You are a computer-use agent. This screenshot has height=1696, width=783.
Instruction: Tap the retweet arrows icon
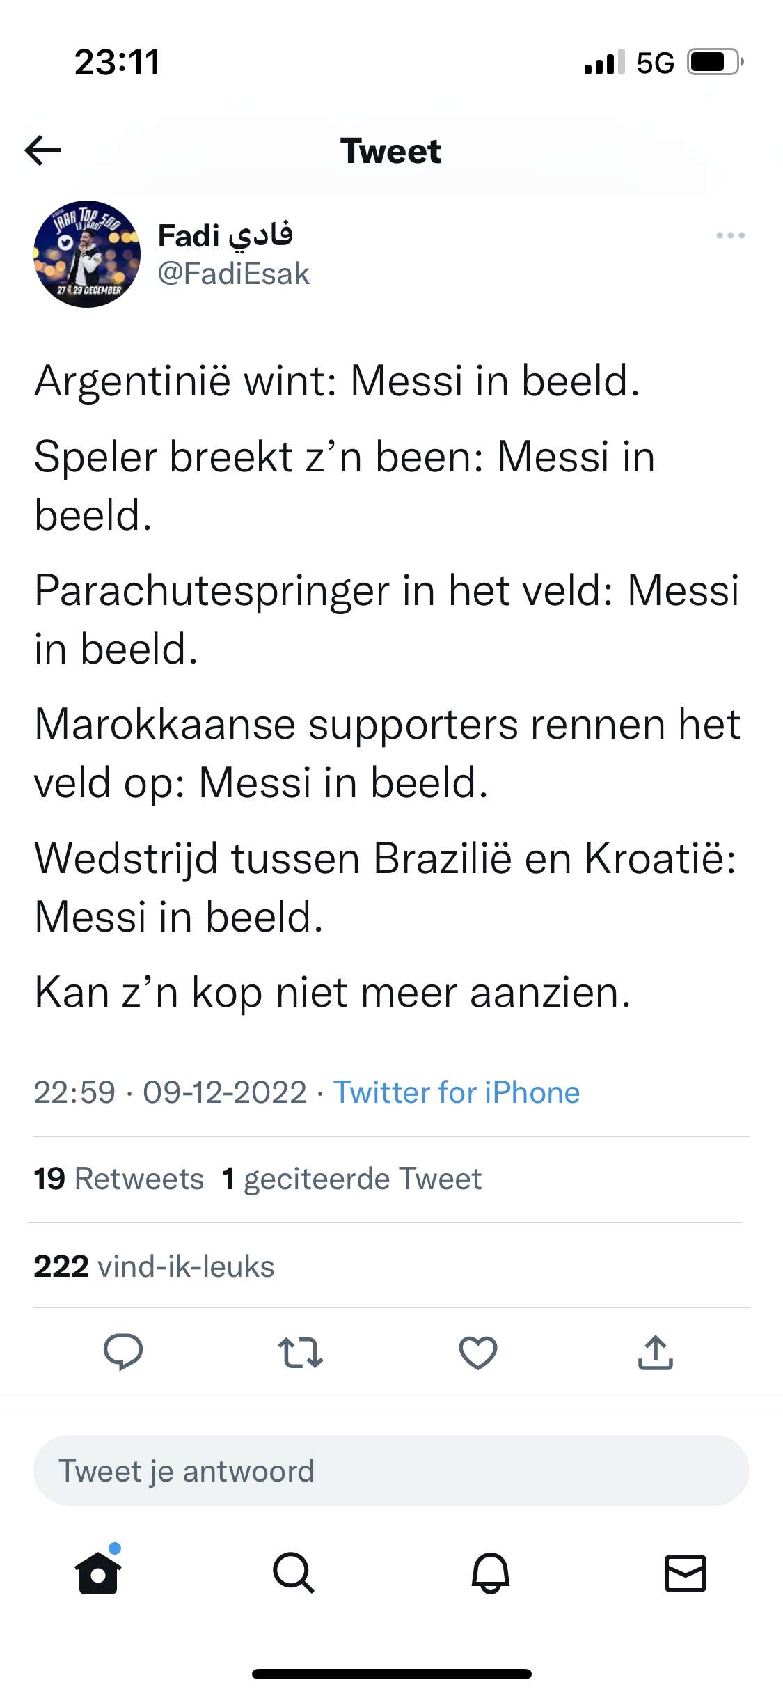300,1353
